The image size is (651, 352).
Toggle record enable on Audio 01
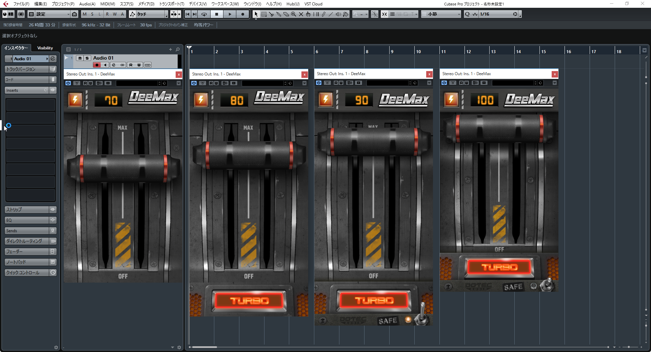97,65
